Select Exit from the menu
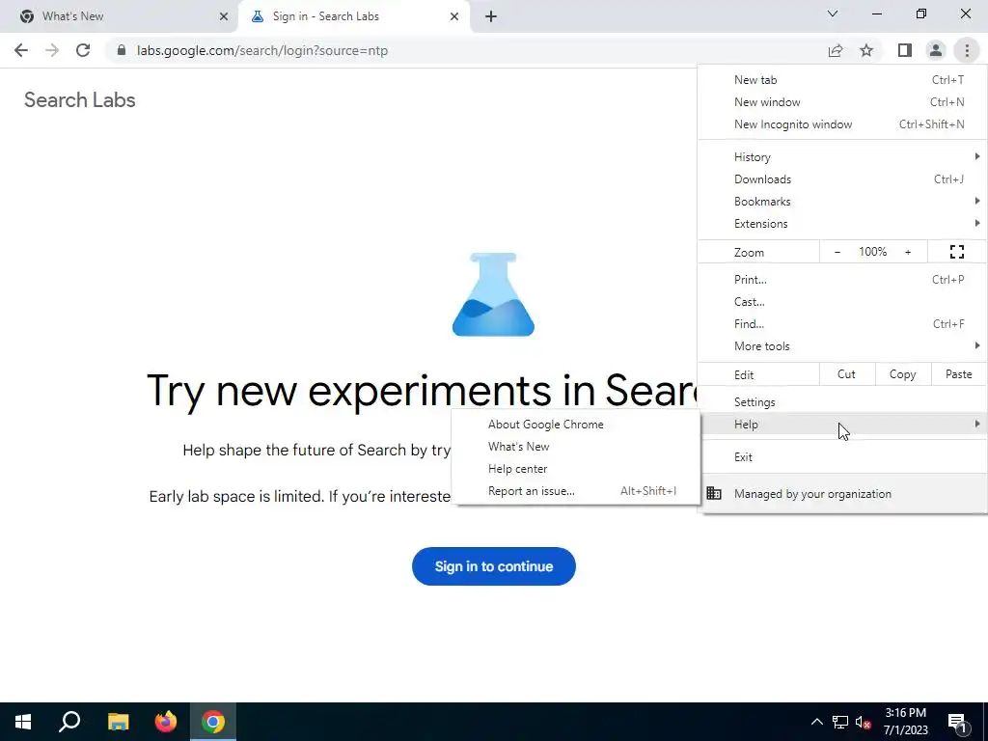988x741 pixels. (842, 456)
